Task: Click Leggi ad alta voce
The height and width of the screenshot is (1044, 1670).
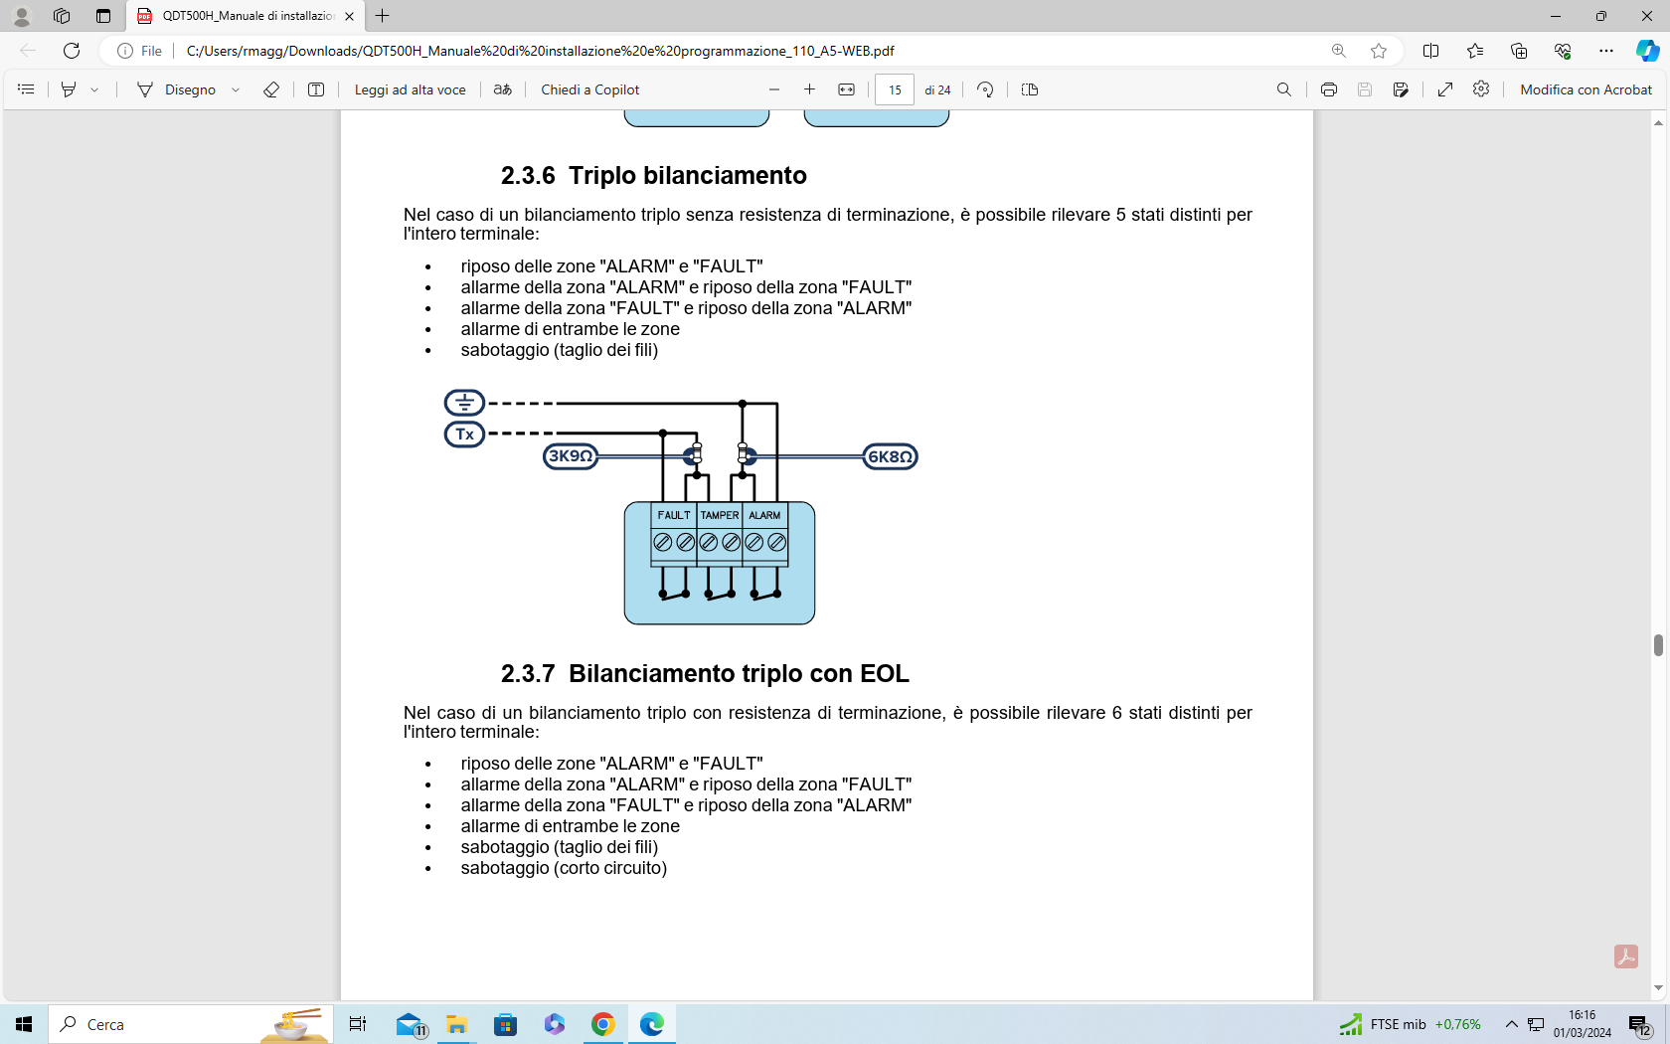Action: pos(410,89)
